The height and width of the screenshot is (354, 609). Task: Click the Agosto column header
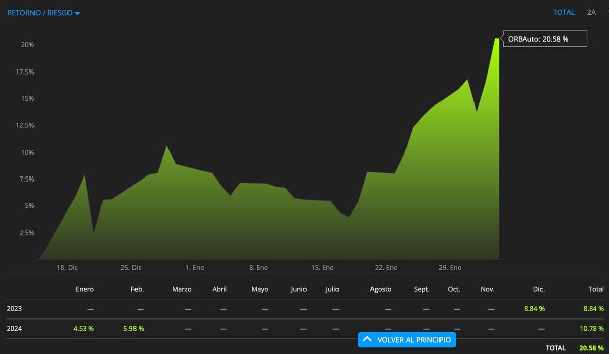coord(381,289)
